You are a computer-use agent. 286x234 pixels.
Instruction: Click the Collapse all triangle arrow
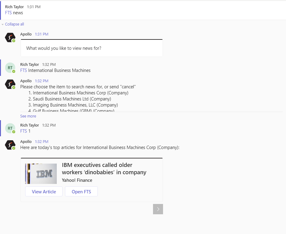pos(2,25)
